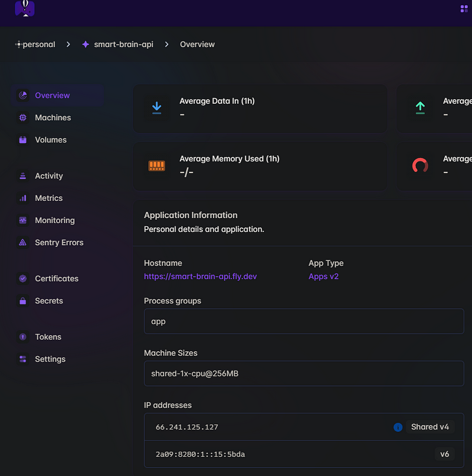Click the Average Data In (1h) card
Image resolution: width=472 pixels, height=476 pixels.
260,108
